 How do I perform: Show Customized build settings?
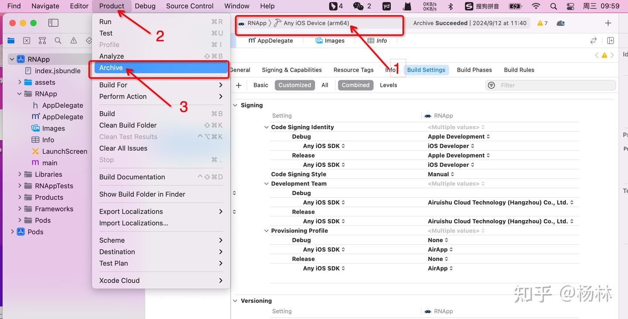pyautogui.click(x=295, y=85)
